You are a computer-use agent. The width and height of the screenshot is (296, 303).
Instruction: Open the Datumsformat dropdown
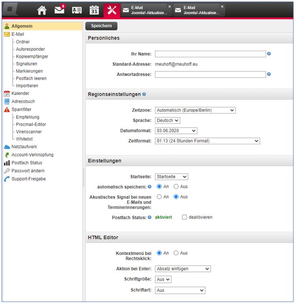click(176, 130)
